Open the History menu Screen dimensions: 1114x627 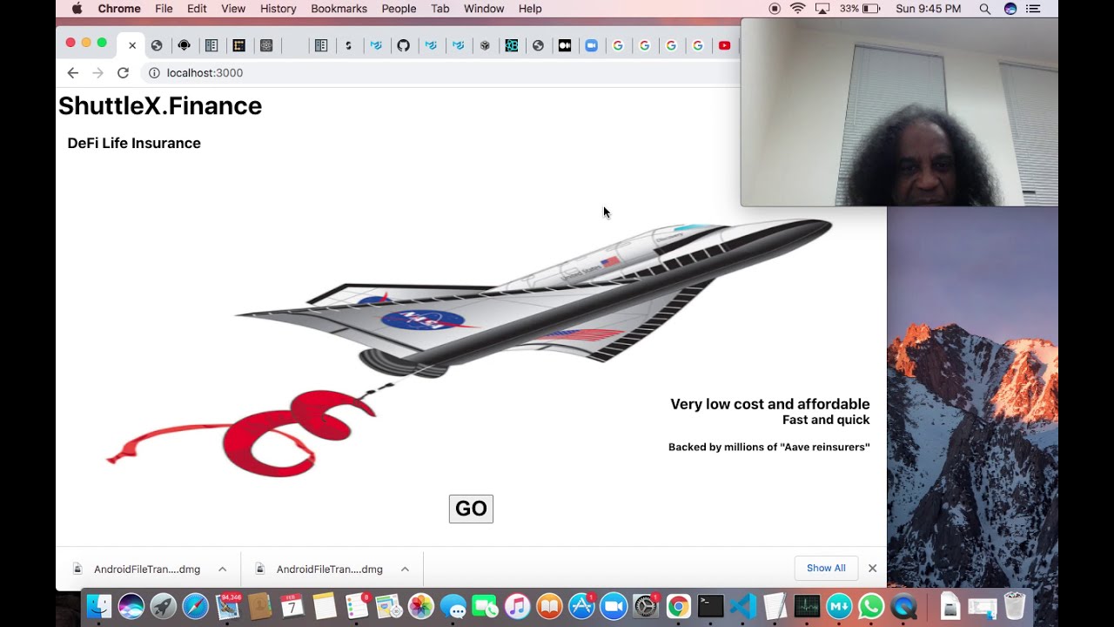point(278,9)
